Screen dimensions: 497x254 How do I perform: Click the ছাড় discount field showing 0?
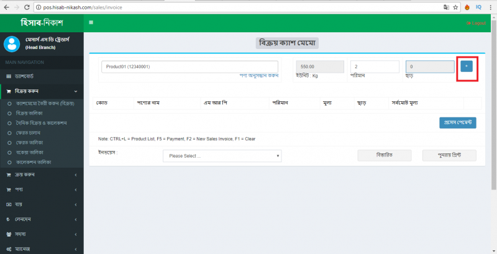430,66
